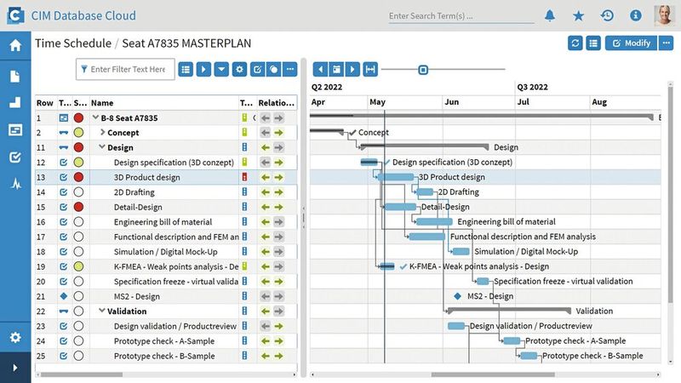Click the play arrow in table toolbar

[203, 70]
